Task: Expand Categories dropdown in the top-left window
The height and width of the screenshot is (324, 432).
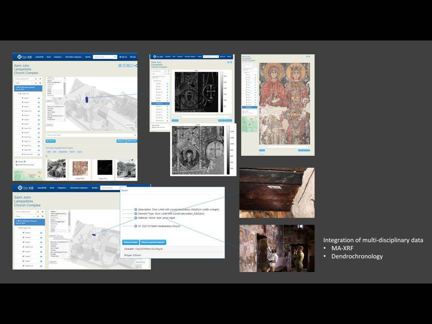Action: pyautogui.click(x=58, y=57)
